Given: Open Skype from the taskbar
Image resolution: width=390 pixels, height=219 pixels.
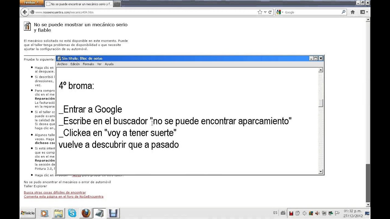Looking at the screenshot, I should pyautogui.click(x=72, y=213).
